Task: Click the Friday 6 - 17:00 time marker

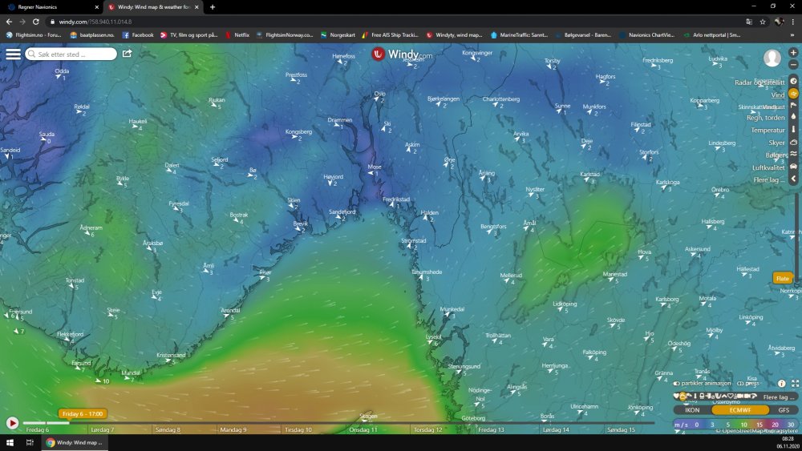Action: pos(83,413)
